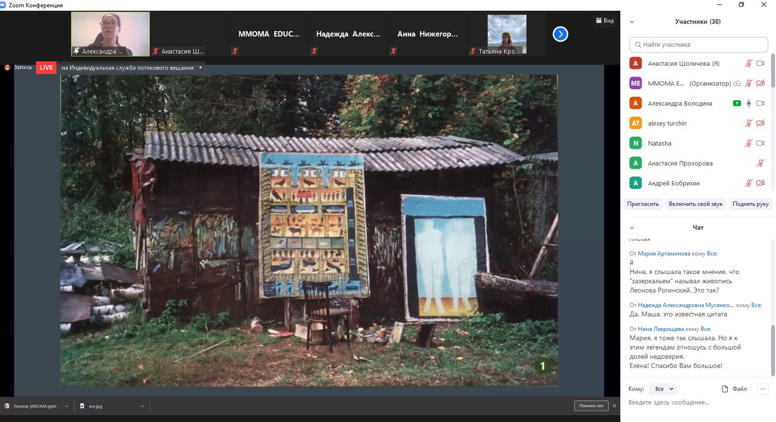Click the Файл attach file icon in chat
Viewport: 776px width, 422px height.
click(725, 389)
